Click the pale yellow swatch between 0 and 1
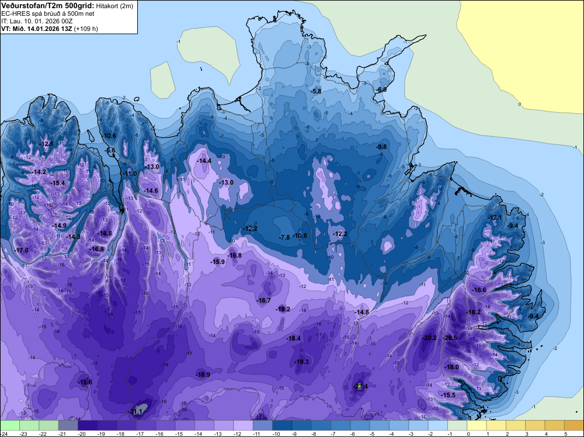 pos(477,425)
